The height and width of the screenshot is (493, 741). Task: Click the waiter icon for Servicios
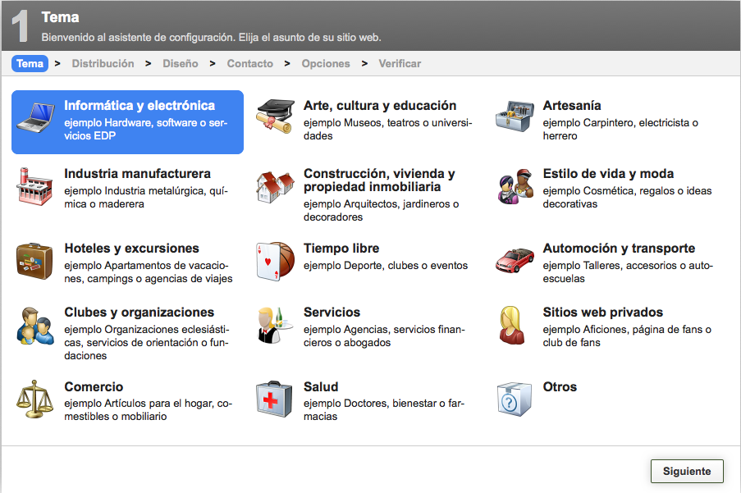click(x=275, y=326)
